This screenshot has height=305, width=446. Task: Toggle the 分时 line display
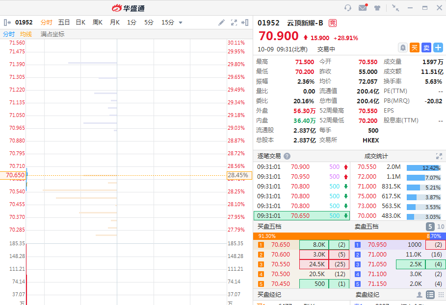coord(9,34)
